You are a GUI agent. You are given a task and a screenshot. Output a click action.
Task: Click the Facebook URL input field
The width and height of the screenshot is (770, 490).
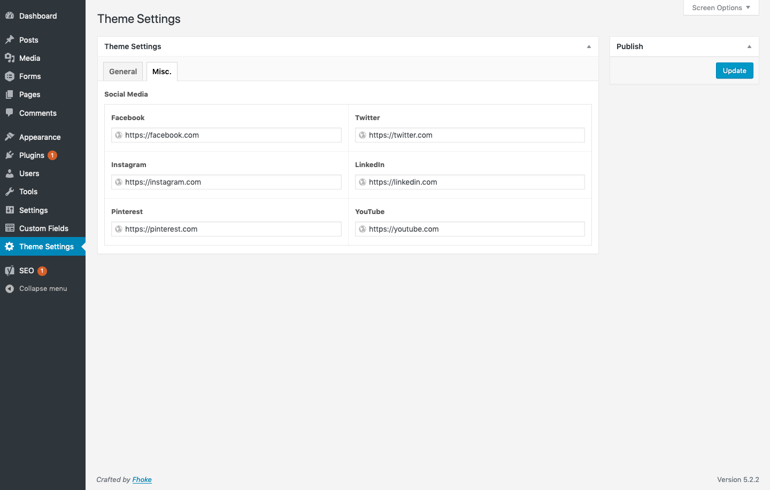click(x=226, y=135)
